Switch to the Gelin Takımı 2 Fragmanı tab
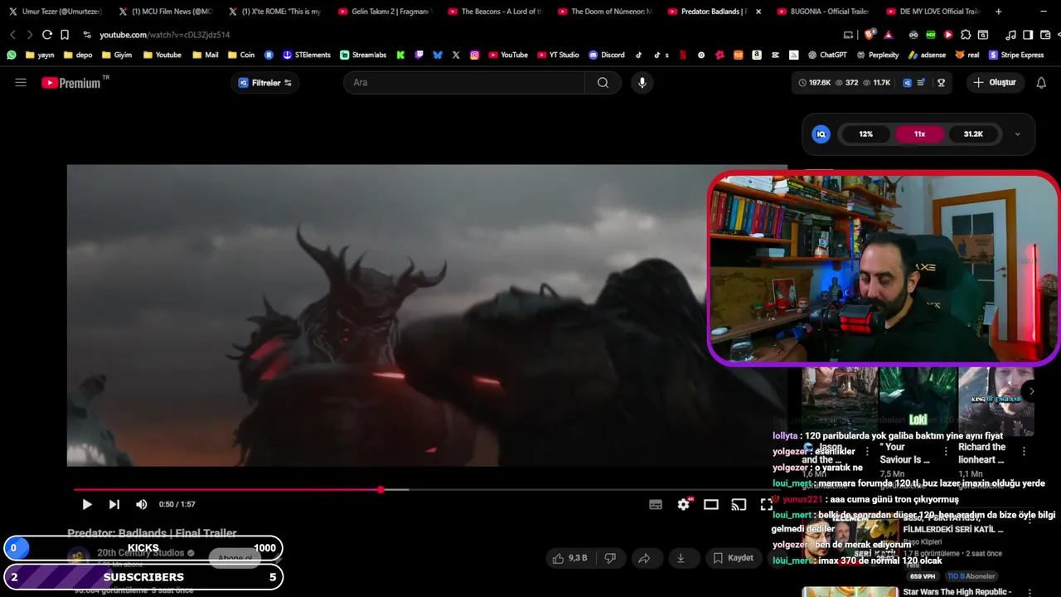This screenshot has height=597, width=1061. [x=385, y=12]
